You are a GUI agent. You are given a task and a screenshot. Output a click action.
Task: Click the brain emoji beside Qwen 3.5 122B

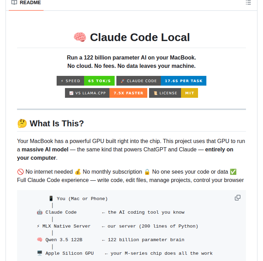[x=40, y=239]
